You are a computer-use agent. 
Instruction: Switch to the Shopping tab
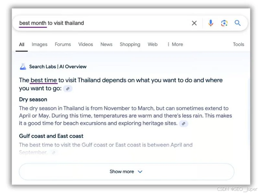tap(130, 44)
